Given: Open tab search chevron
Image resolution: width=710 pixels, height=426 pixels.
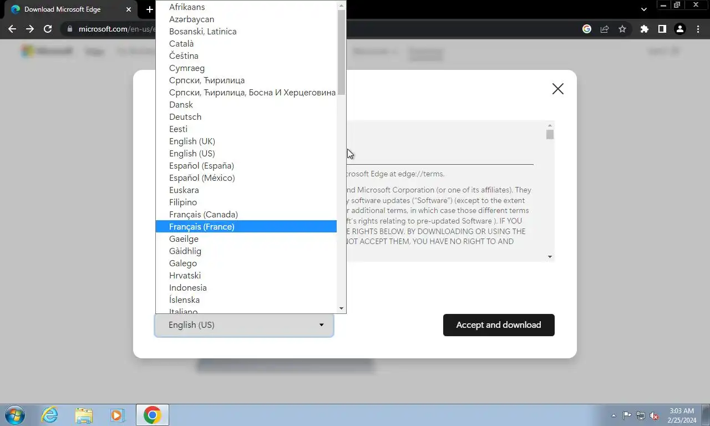Looking at the screenshot, I should tap(644, 9).
